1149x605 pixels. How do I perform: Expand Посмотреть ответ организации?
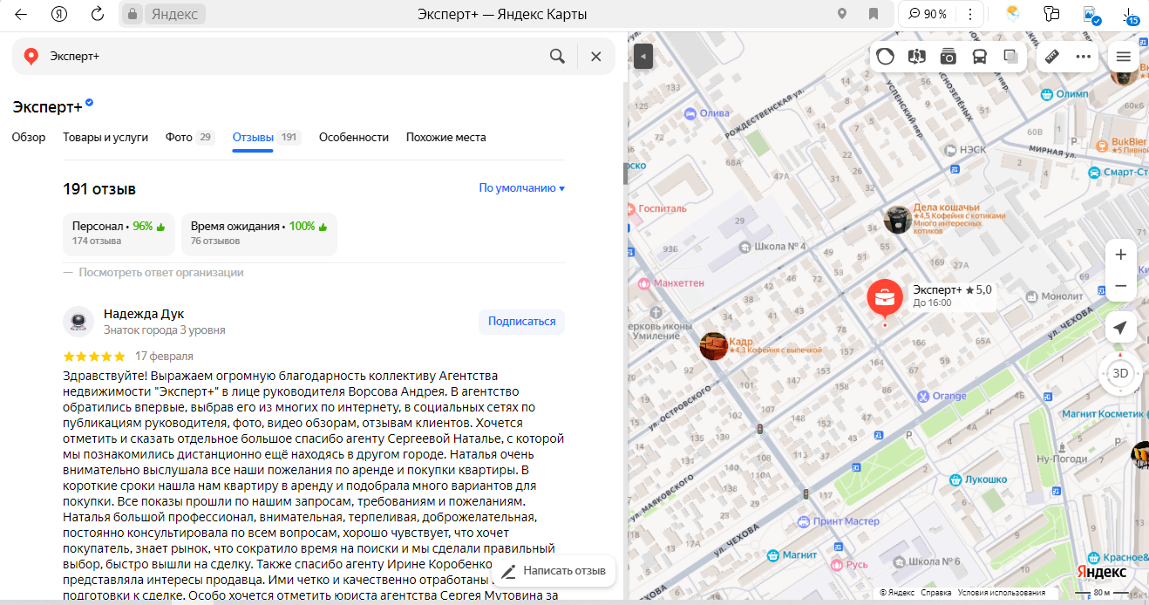pos(160,273)
